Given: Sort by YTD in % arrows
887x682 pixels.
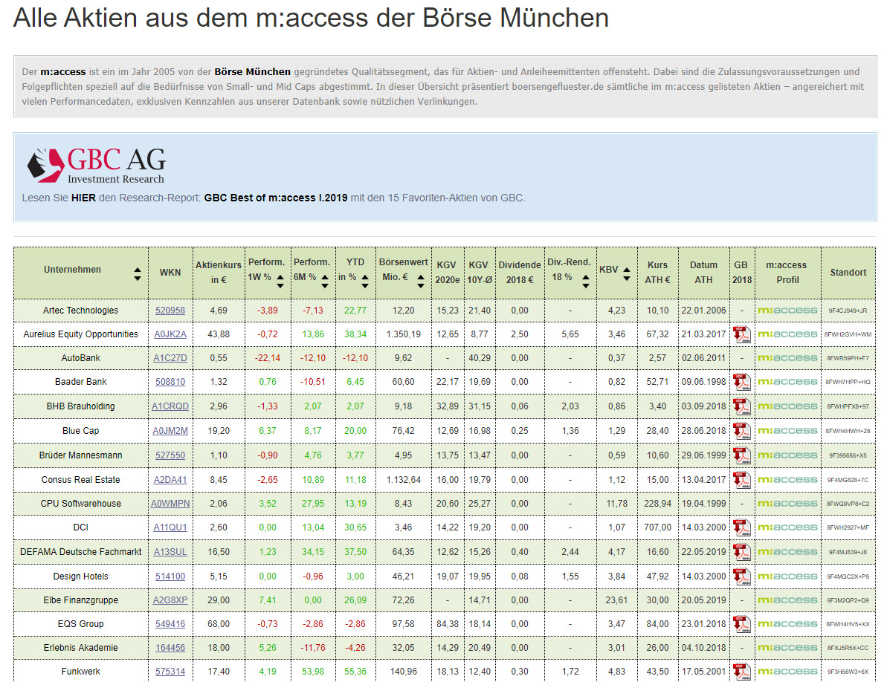Looking at the screenshot, I should pos(365,282).
